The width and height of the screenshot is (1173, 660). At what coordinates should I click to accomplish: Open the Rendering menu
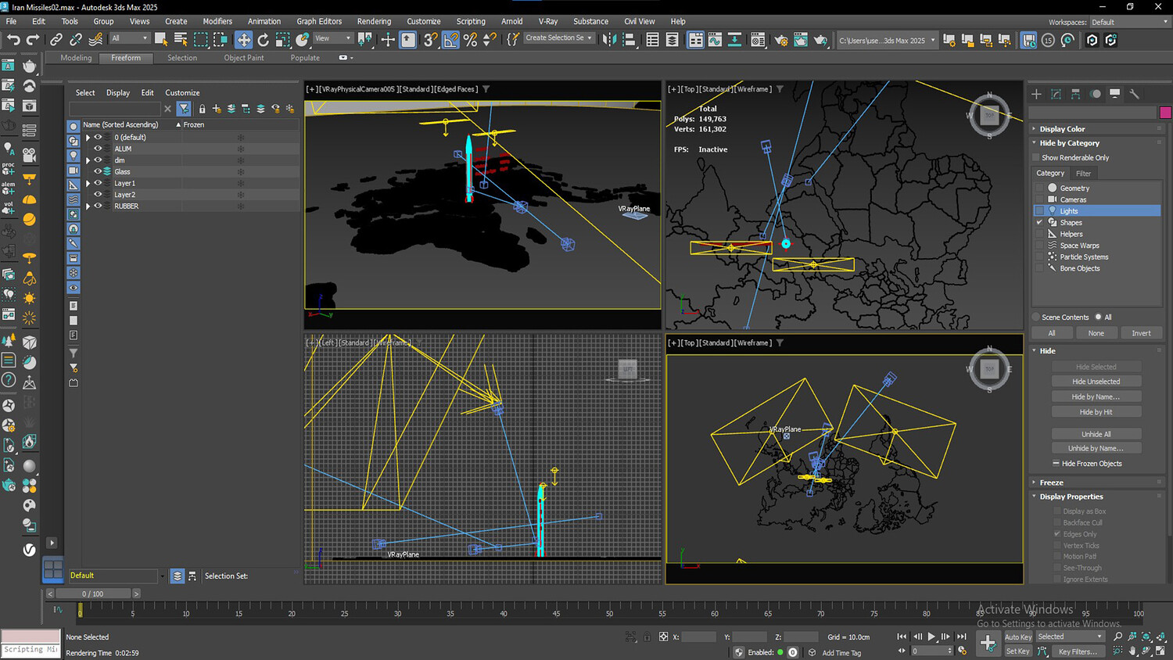tap(374, 21)
